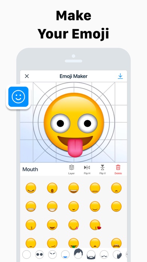Viewport: 147px width, 262px height.
Task: Open the mustache category
Action: (x=104, y=254)
